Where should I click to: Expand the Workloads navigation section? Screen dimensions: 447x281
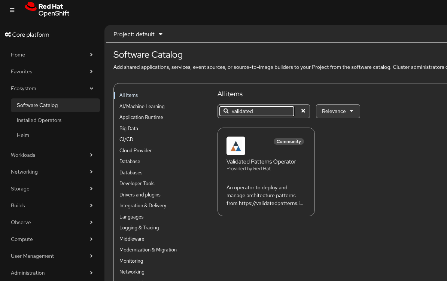click(x=52, y=155)
